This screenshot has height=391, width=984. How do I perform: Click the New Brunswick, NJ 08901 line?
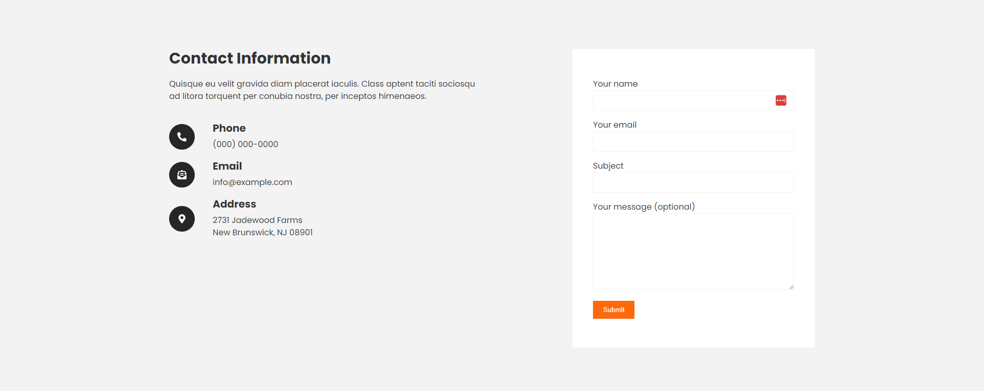tap(262, 232)
